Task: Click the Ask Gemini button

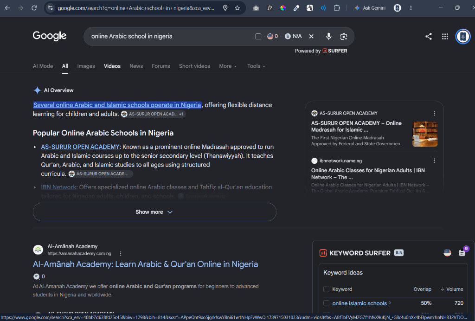Action: point(370,8)
